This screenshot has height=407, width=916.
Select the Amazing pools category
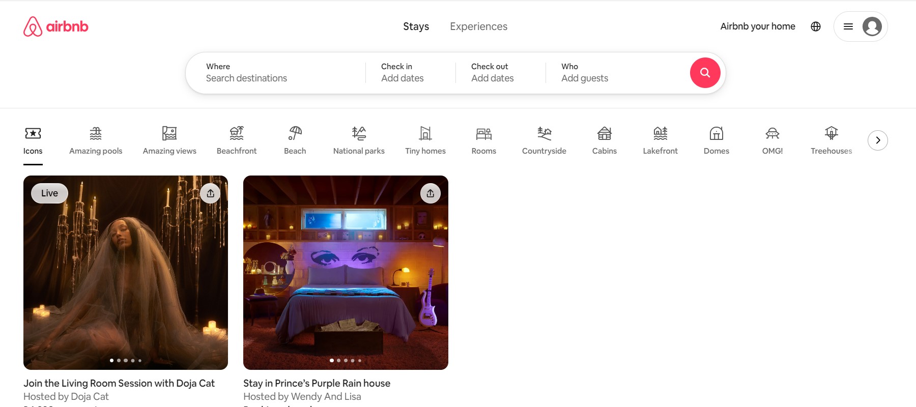pyautogui.click(x=95, y=140)
